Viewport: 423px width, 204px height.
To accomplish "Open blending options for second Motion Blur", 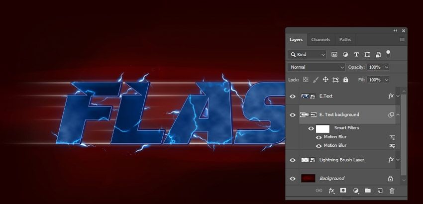I will (392, 146).
